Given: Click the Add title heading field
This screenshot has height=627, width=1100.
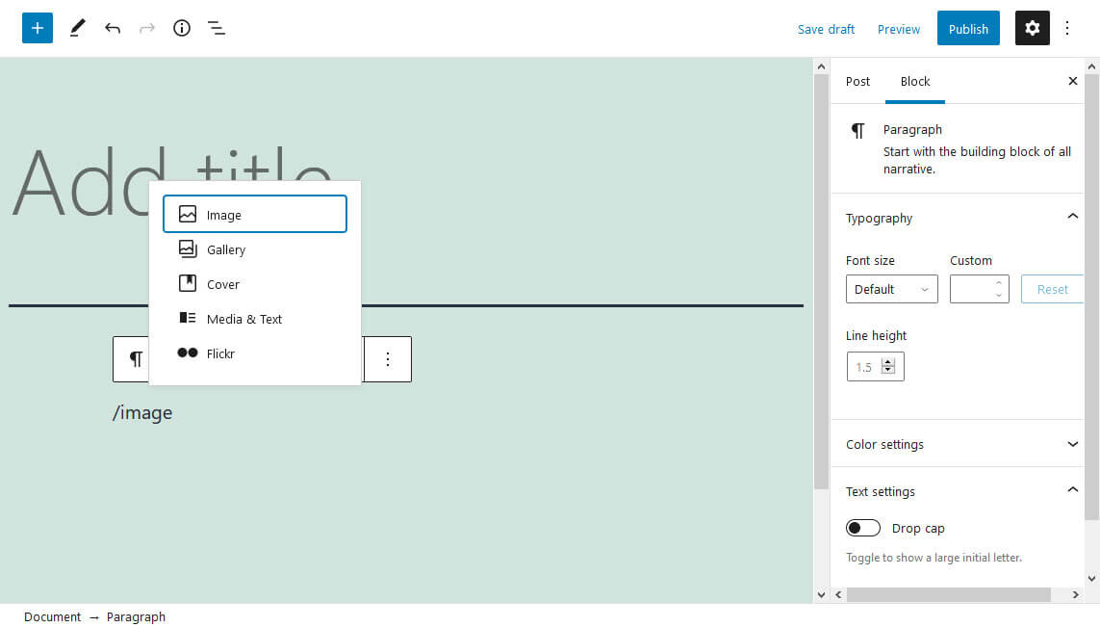Looking at the screenshot, I should (x=172, y=184).
